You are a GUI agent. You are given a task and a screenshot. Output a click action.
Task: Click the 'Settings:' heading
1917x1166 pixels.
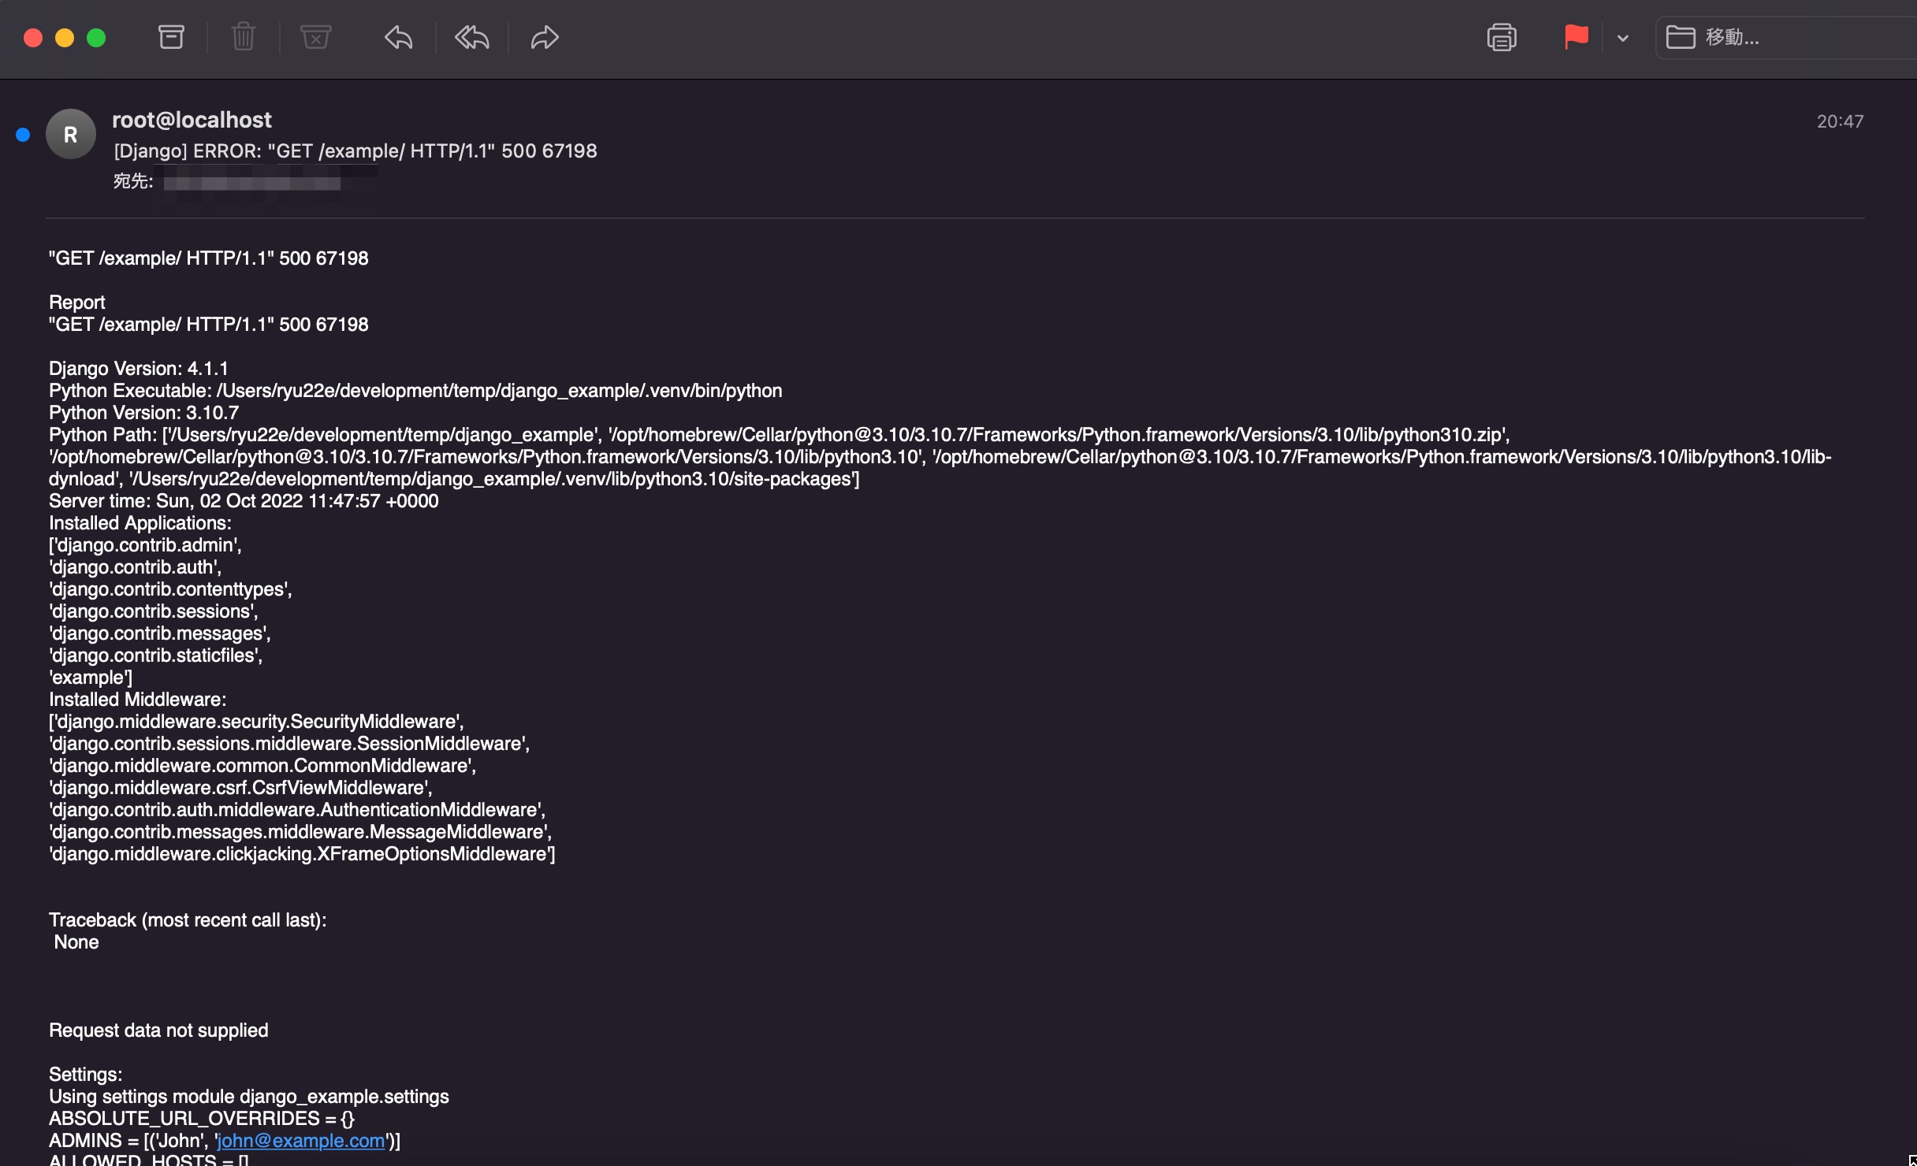coord(86,1075)
